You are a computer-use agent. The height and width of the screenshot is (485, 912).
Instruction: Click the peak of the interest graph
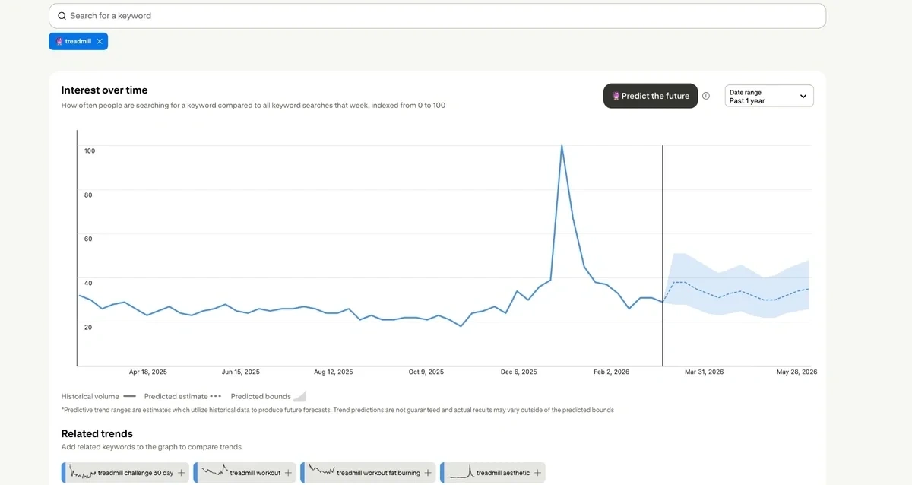pyautogui.click(x=561, y=146)
